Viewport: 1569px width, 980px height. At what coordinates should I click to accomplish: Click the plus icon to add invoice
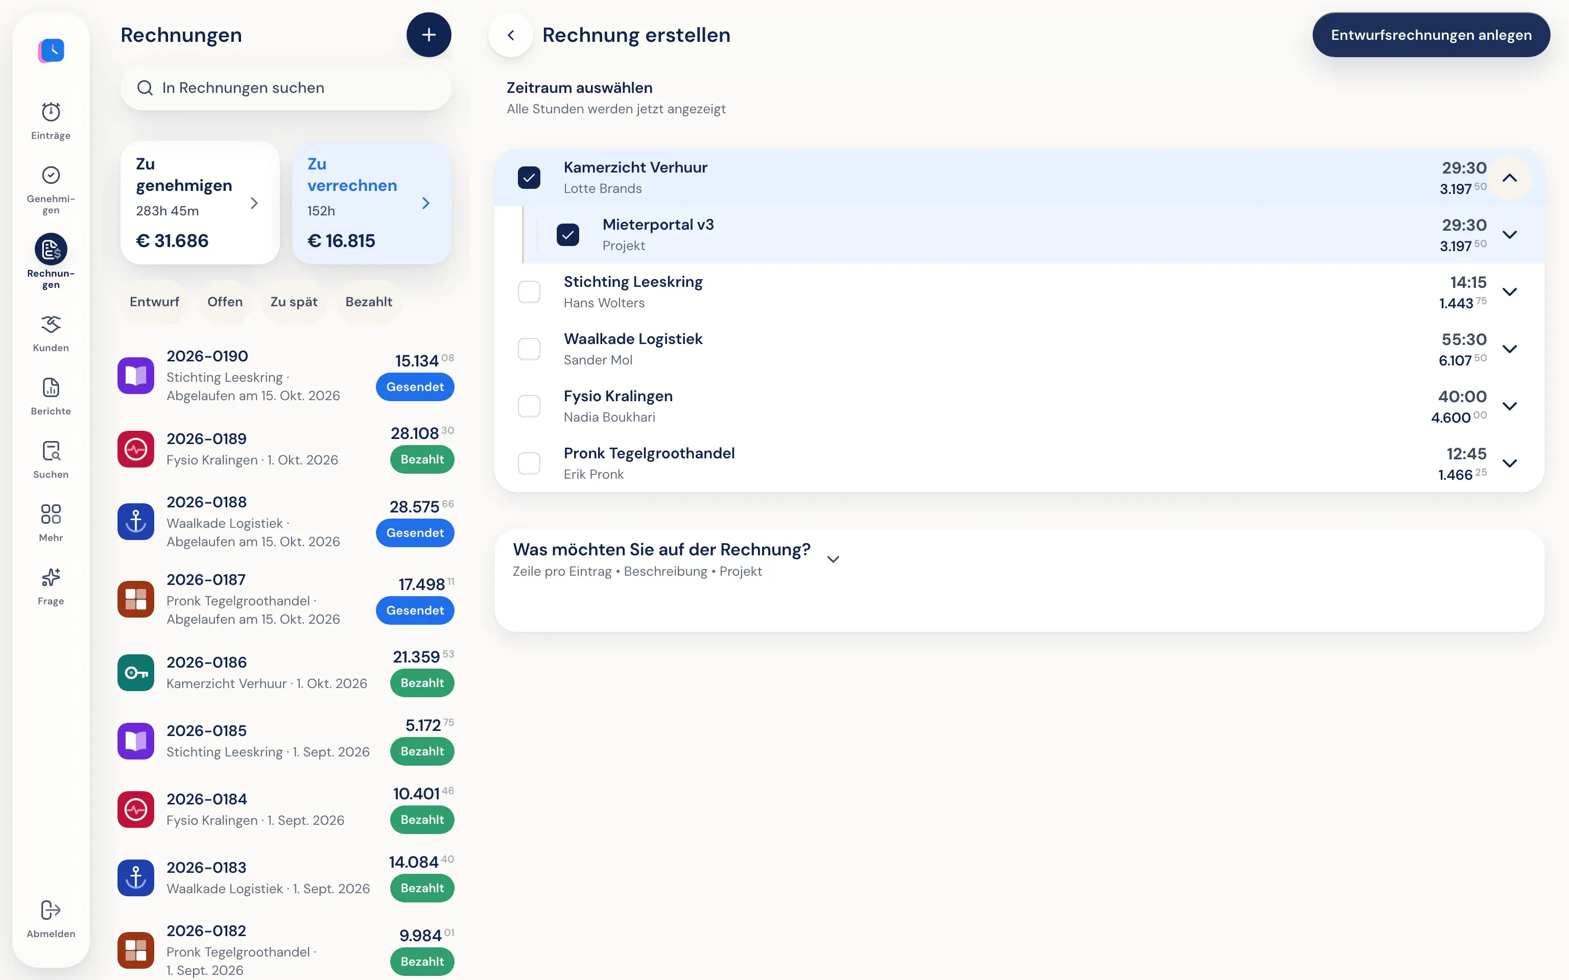pos(429,35)
